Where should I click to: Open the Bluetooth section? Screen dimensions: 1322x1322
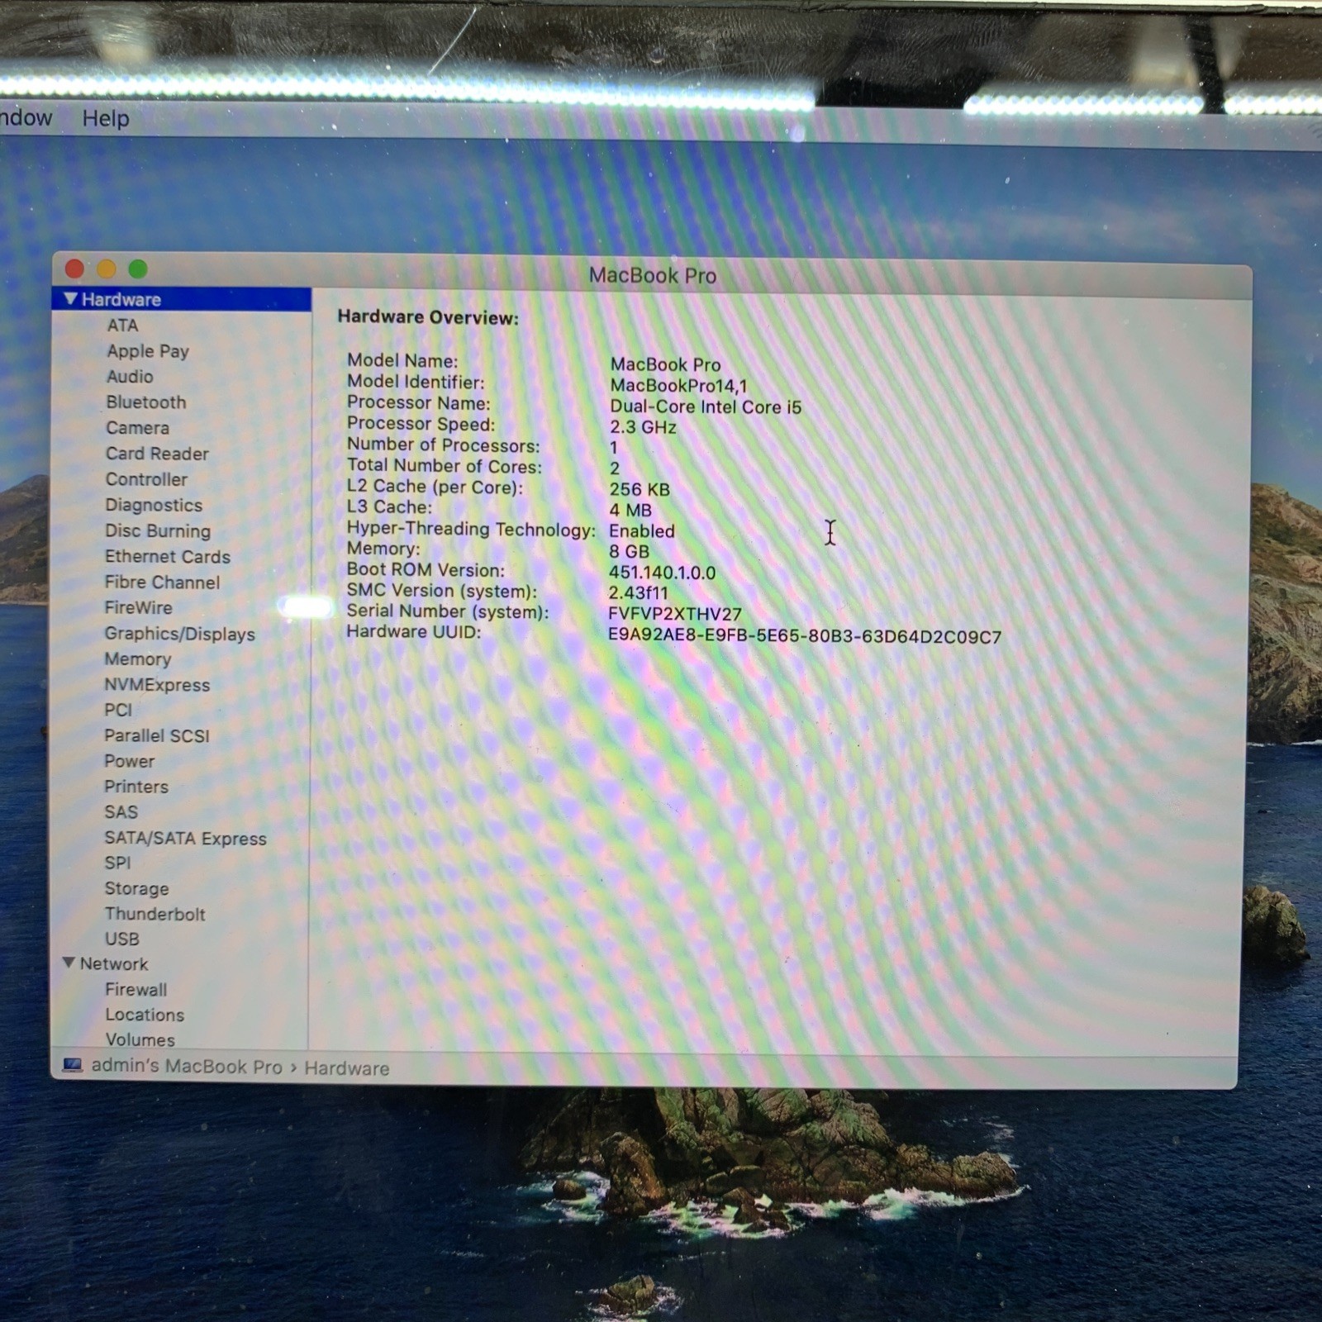[x=146, y=402]
